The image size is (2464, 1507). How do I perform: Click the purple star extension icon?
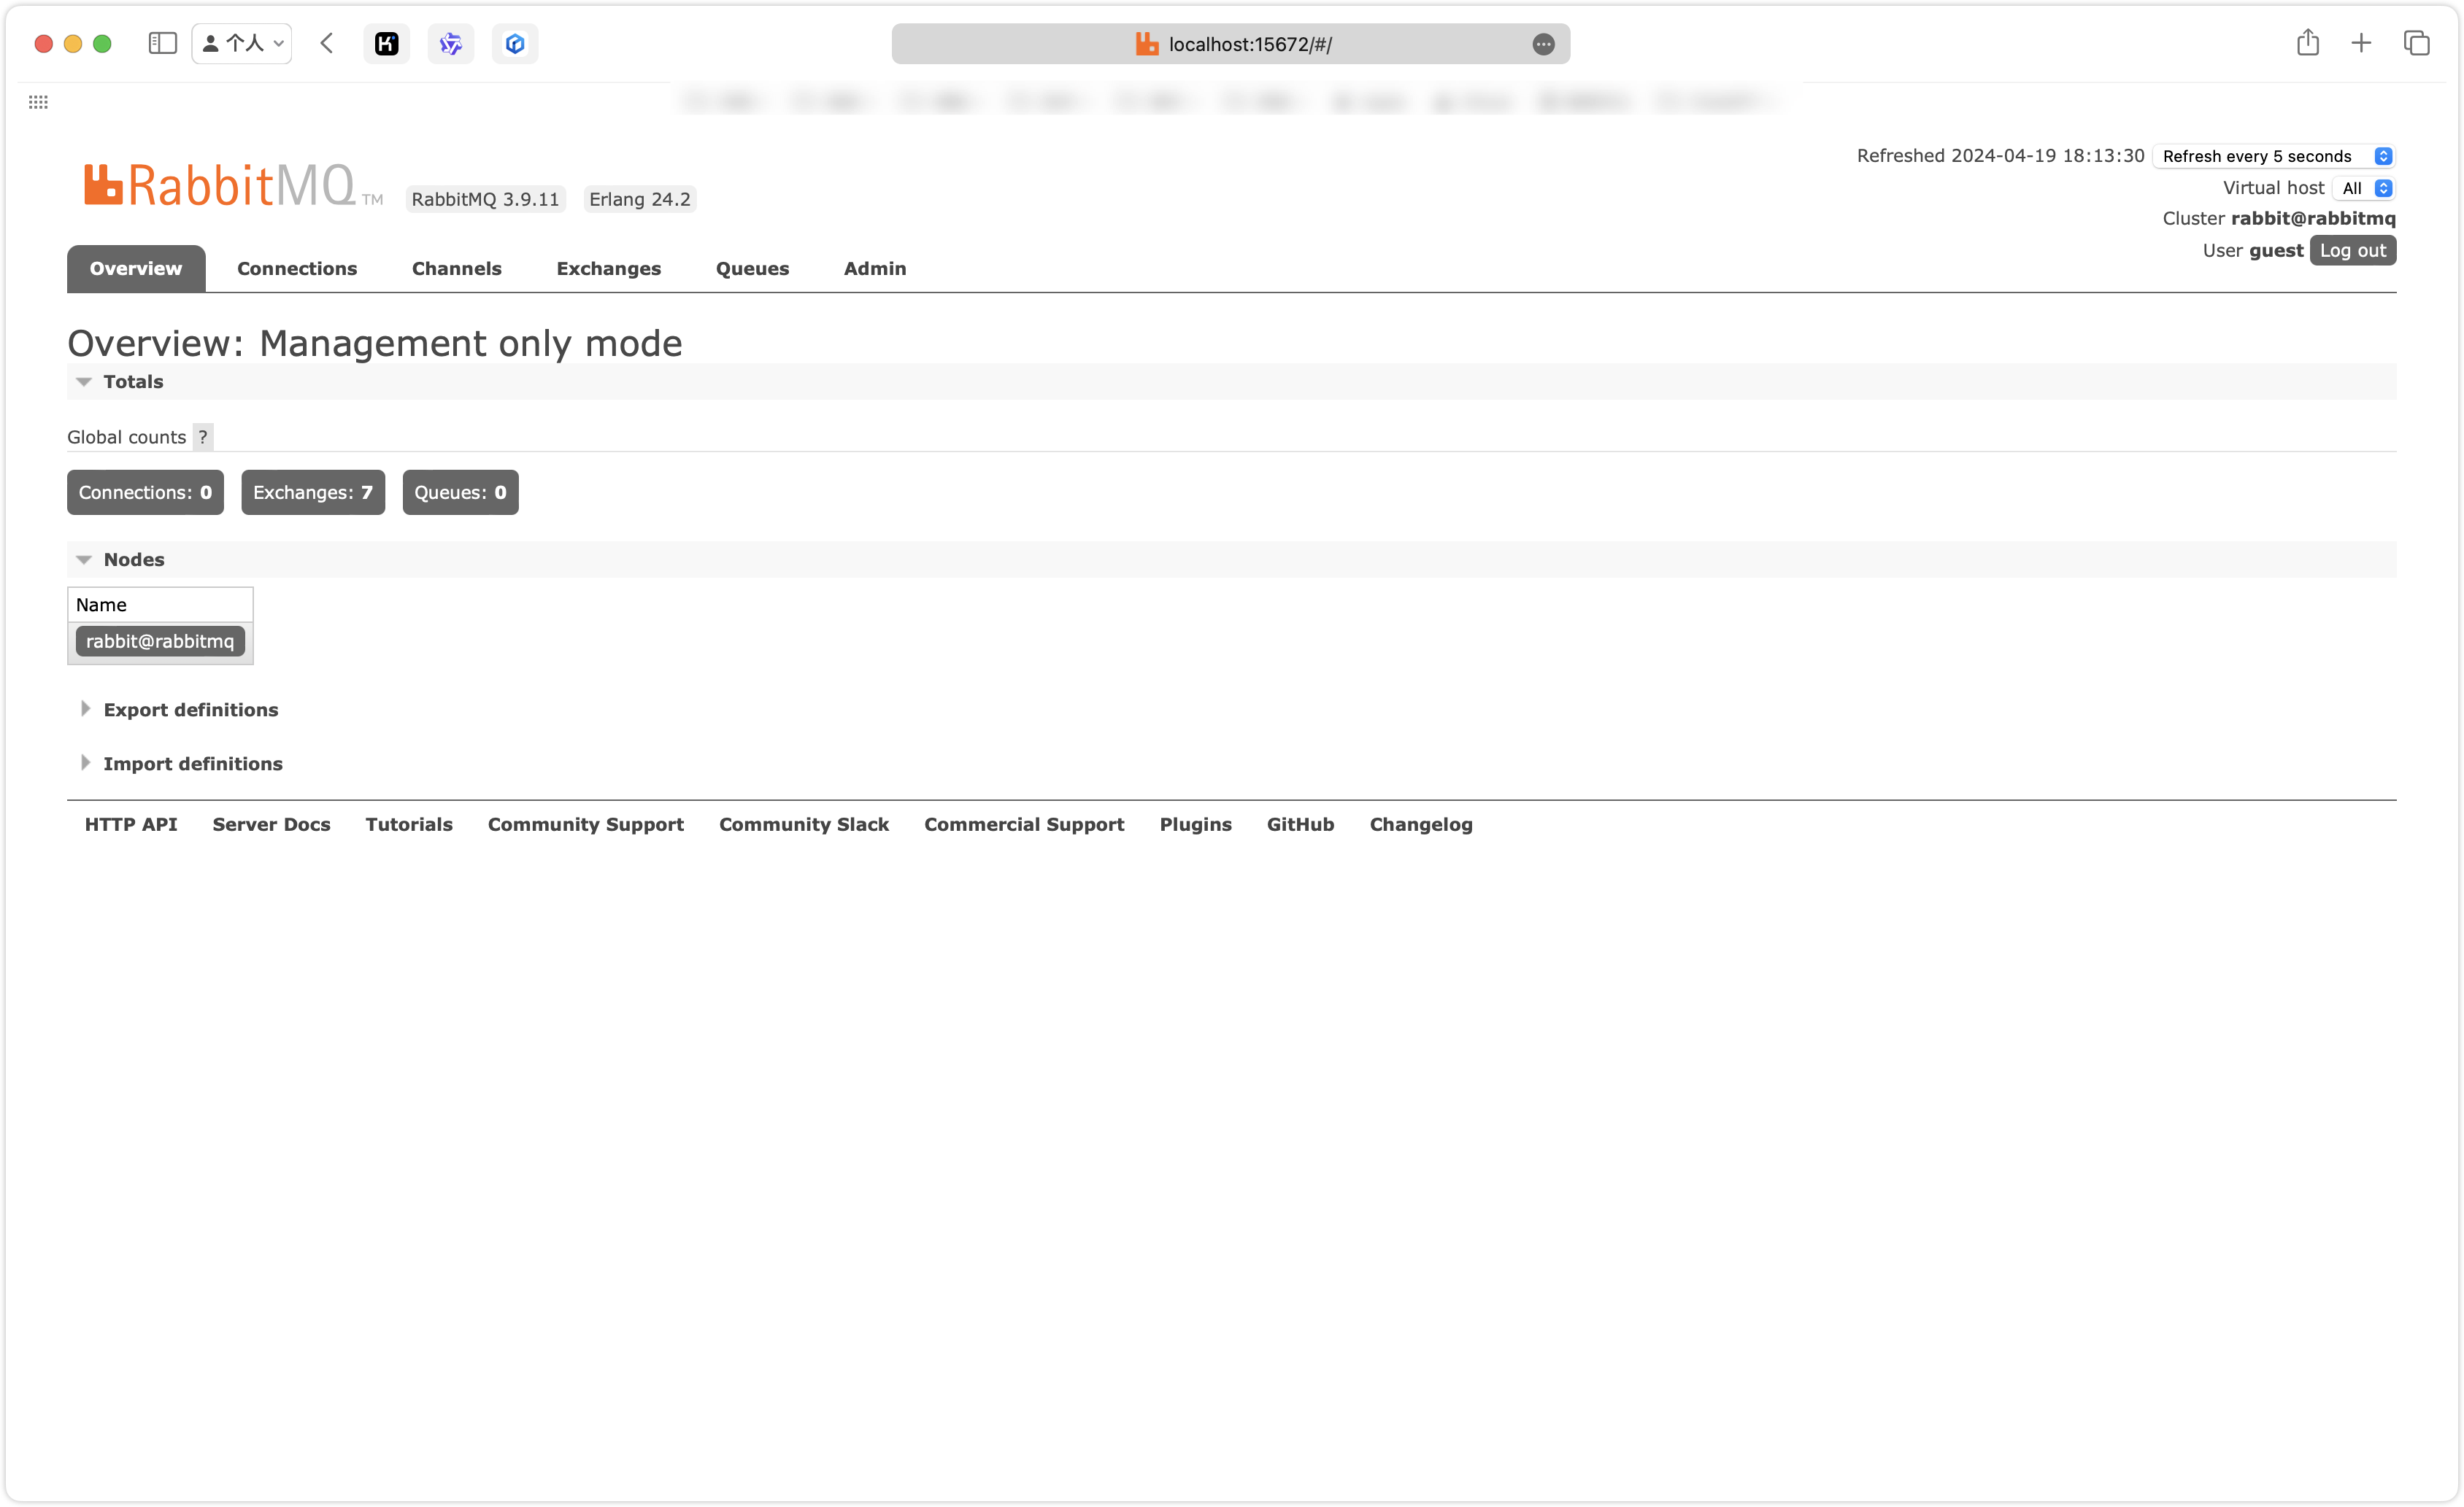451,44
